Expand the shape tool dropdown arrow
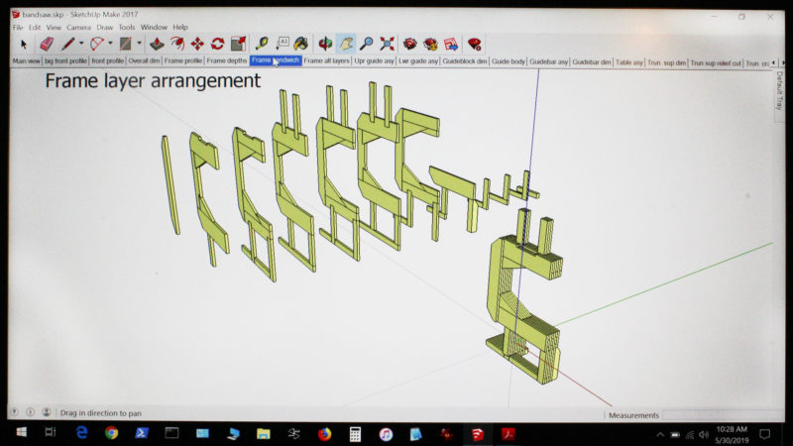793x446 pixels. coord(139,45)
